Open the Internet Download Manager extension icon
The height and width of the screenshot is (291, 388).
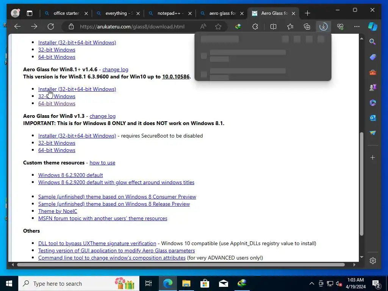pos(238,27)
